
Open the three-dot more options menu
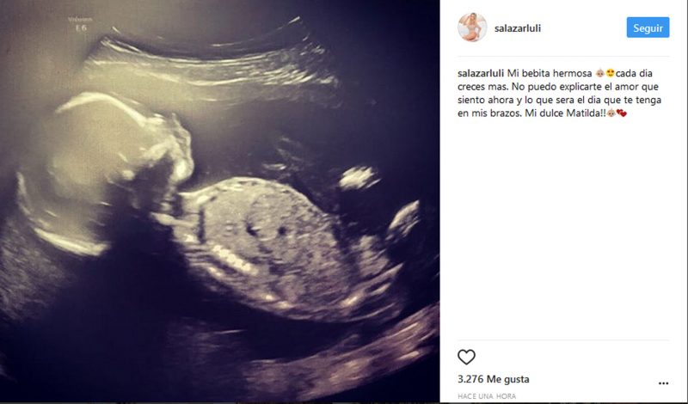click(663, 383)
